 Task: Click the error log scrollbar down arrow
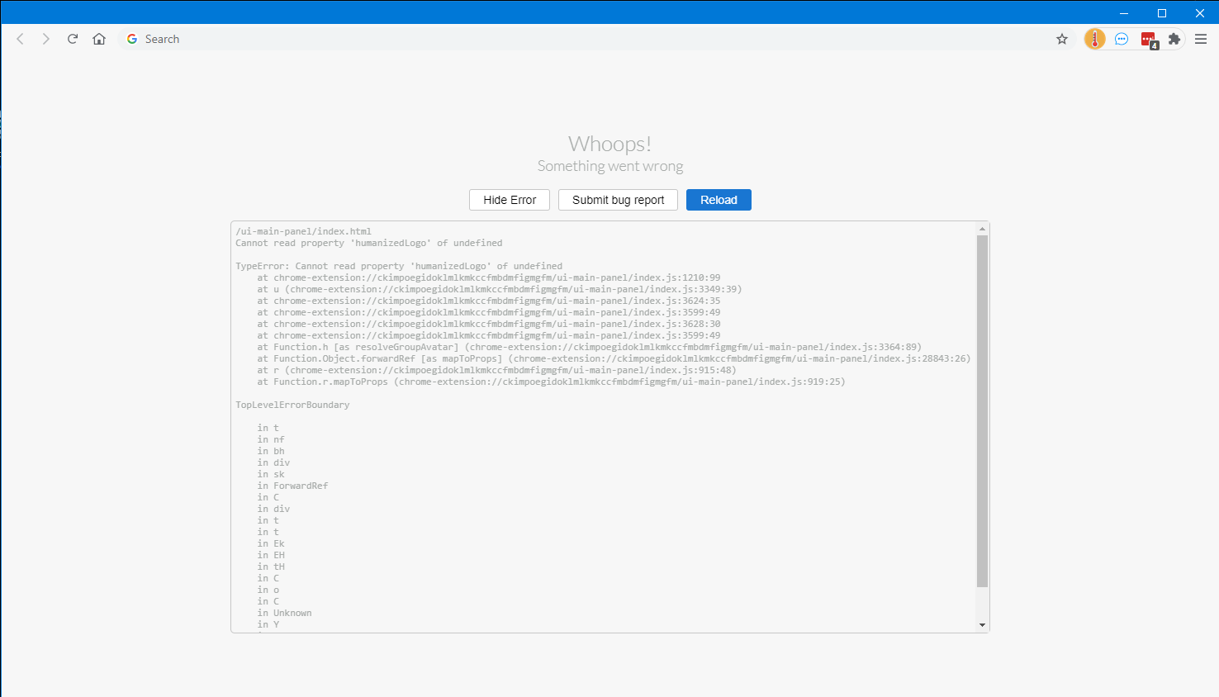(982, 625)
